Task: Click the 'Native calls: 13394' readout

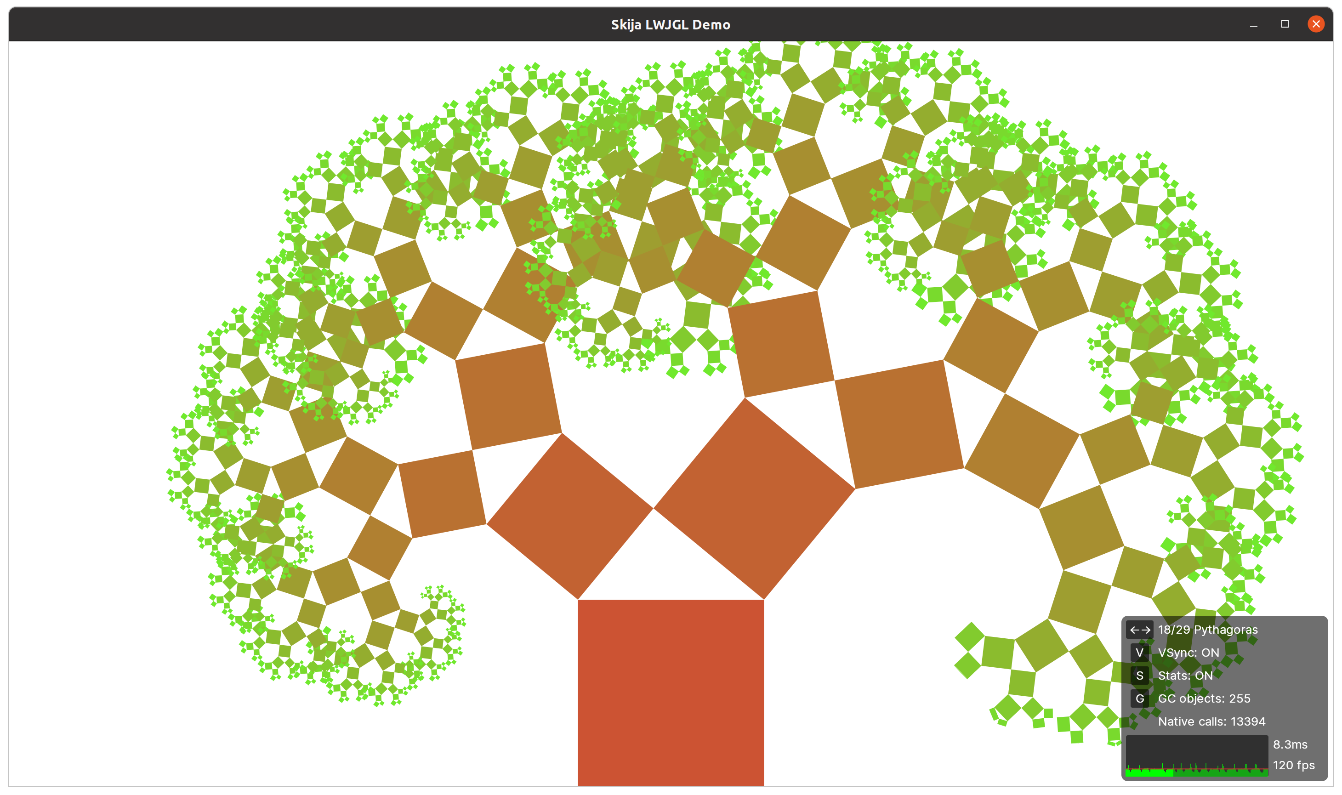Action: 1211,721
